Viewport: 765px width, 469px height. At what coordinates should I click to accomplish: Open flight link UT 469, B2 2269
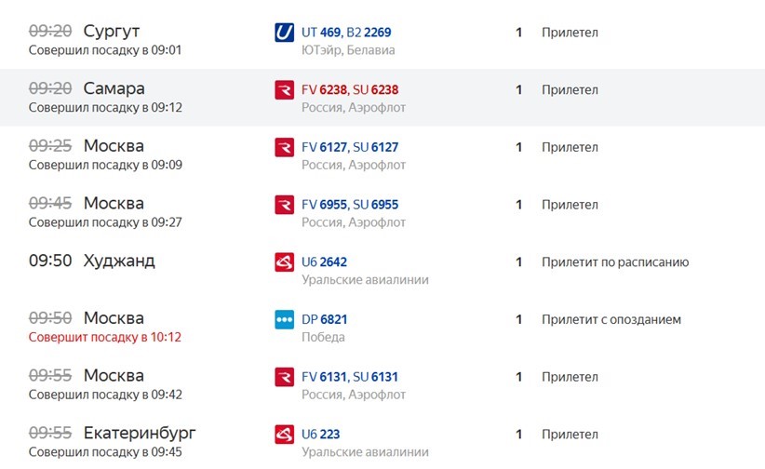click(x=346, y=33)
